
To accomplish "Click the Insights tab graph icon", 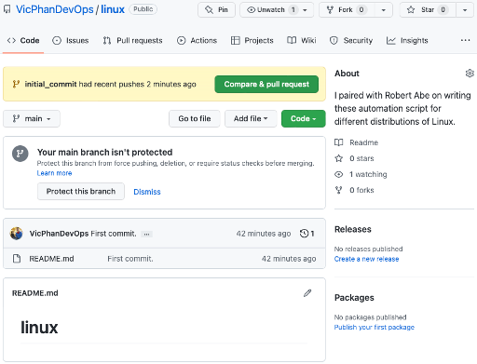I will point(391,41).
